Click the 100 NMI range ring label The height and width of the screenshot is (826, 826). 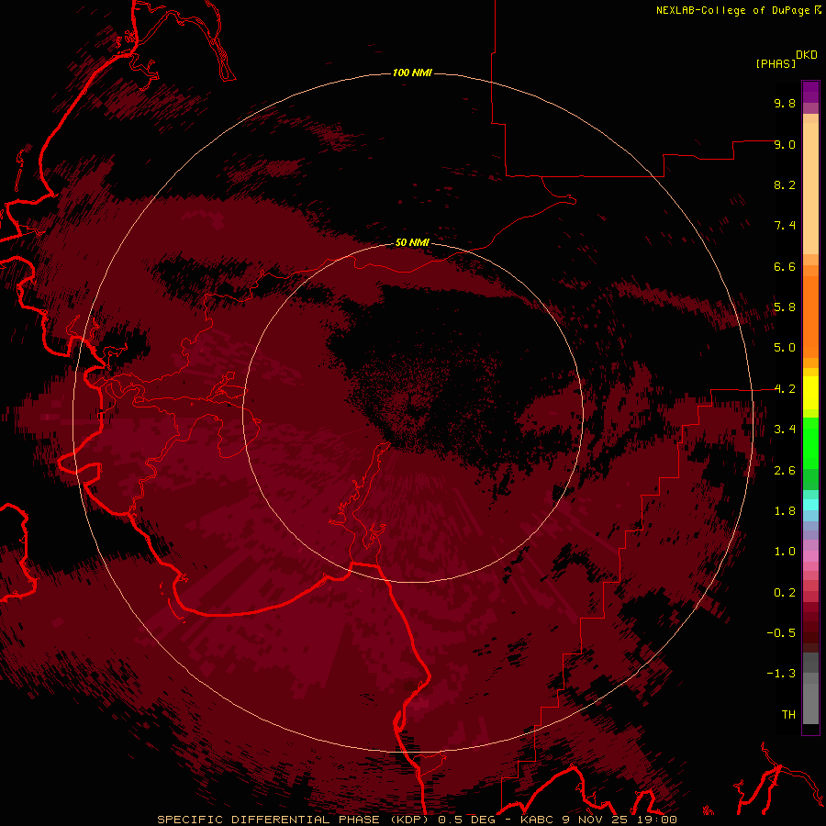coord(412,73)
